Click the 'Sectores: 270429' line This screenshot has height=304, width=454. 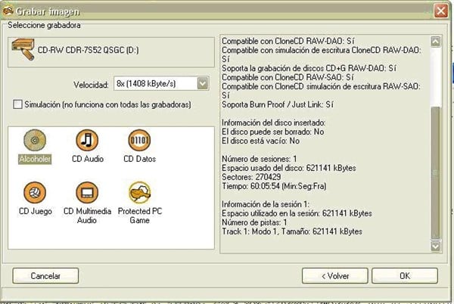point(251,177)
